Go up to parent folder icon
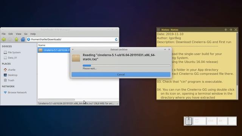The image size is (242, 136). [16, 39]
